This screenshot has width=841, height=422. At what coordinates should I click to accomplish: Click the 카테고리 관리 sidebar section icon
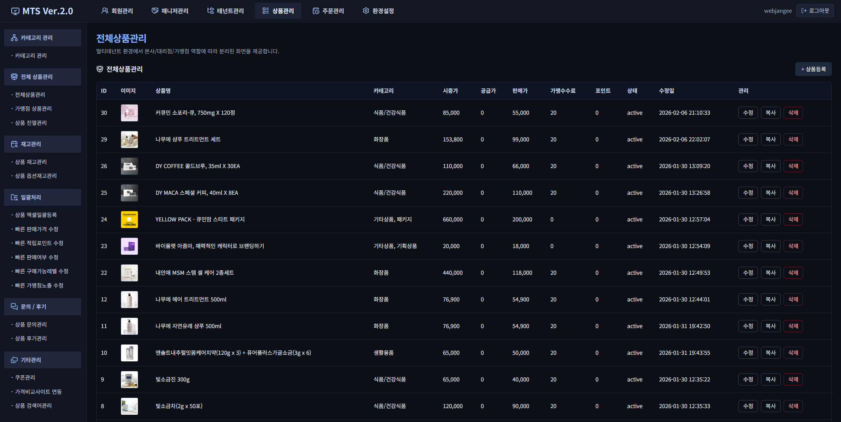pos(14,38)
